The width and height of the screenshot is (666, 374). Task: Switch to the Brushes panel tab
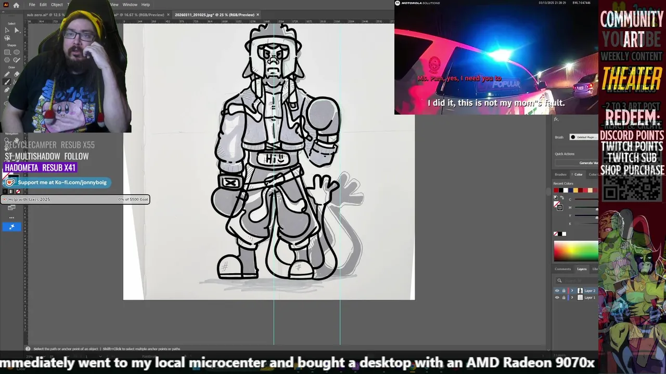pyautogui.click(x=561, y=175)
